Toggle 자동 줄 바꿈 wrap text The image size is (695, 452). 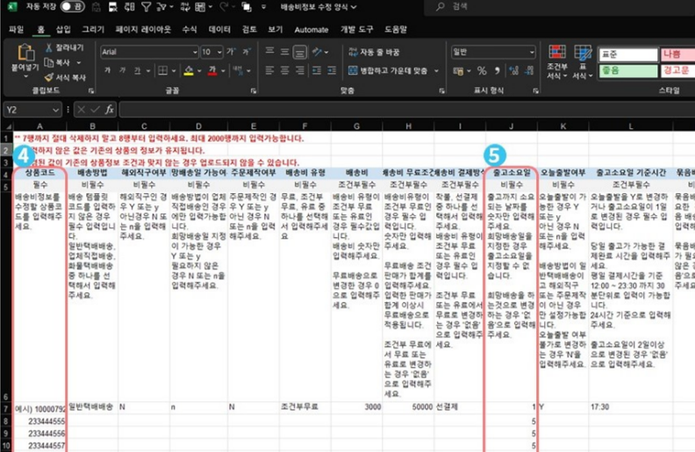tap(374, 52)
